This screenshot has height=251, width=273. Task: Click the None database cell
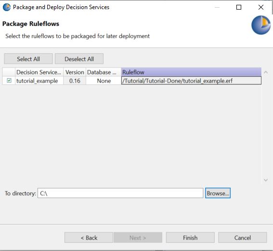(x=104, y=81)
